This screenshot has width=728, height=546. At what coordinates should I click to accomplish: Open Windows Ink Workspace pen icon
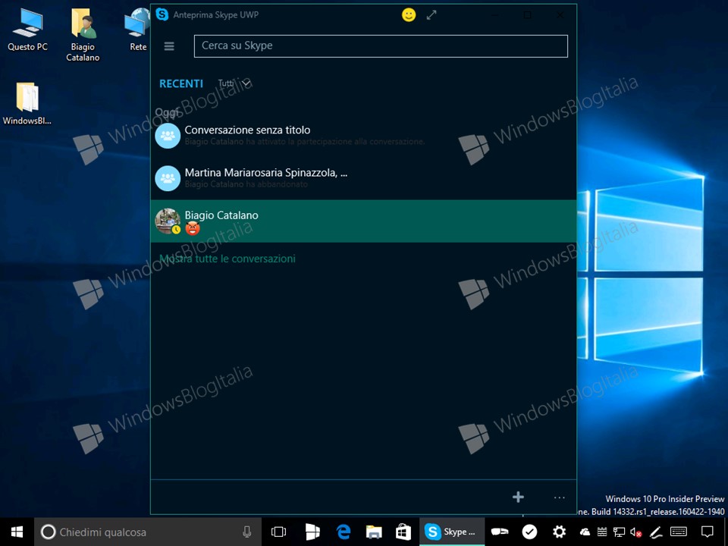point(655,532)
